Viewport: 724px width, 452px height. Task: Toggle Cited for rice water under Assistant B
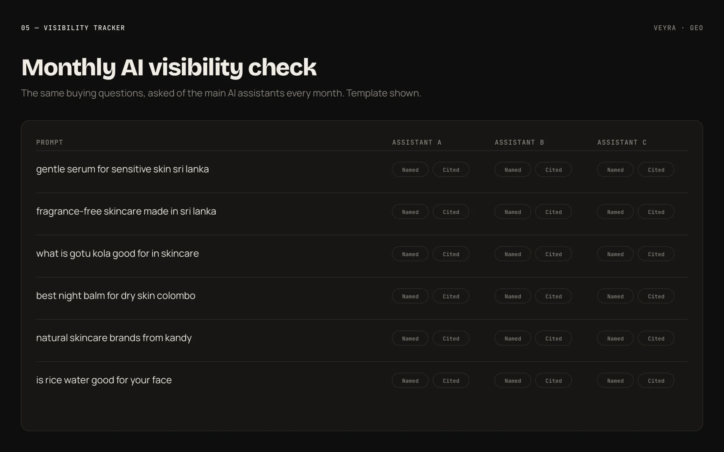point(554,380)
